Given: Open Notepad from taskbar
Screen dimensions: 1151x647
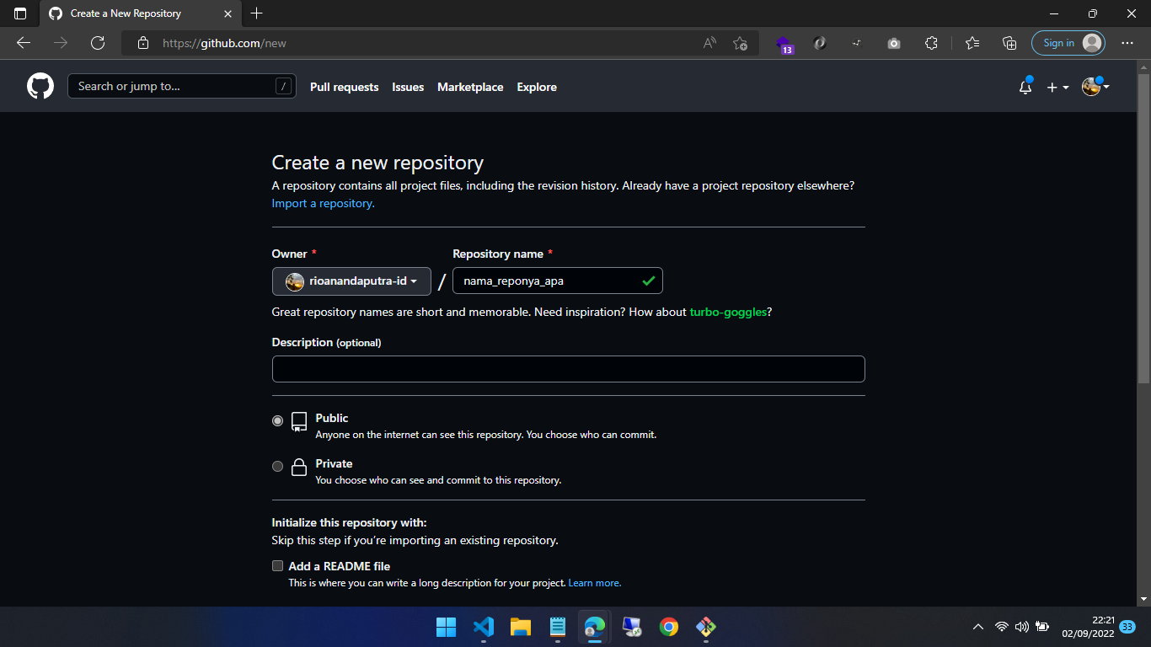Looking at the screenshot, I should click(x=557, y=627).
